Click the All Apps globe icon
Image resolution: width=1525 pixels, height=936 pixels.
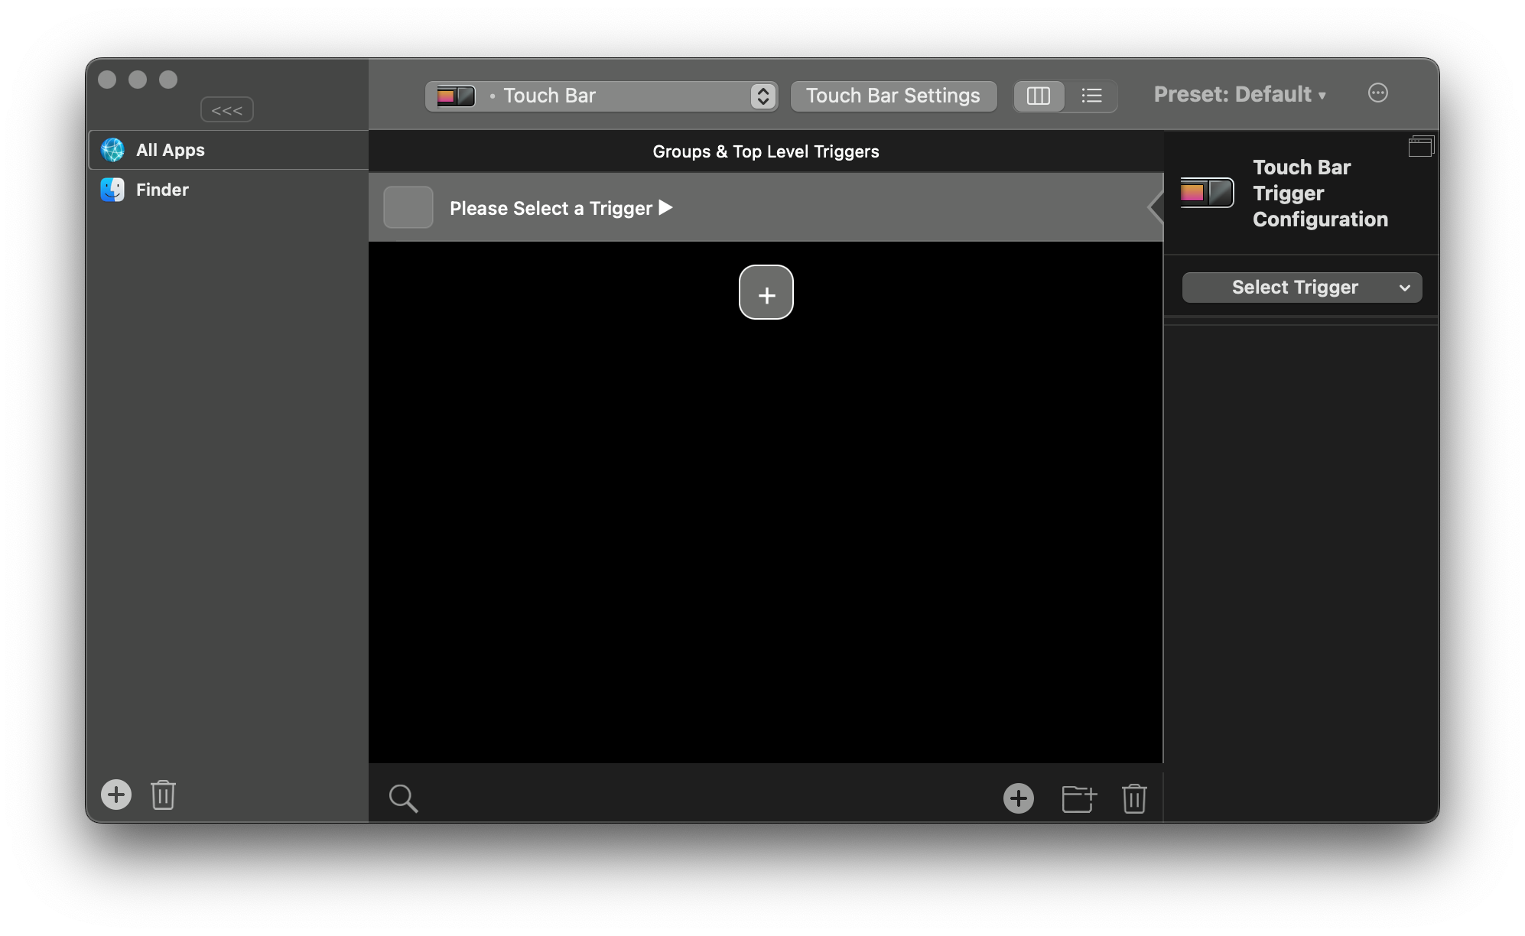point(112,150)
